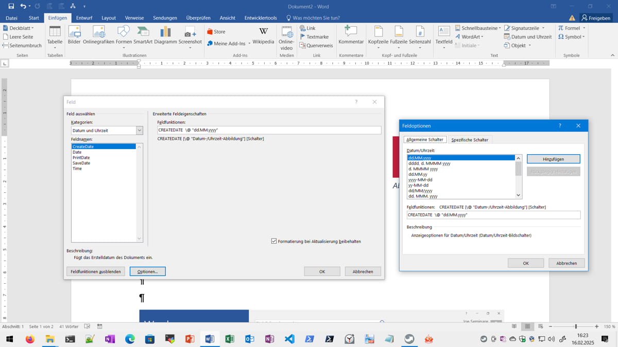Switch to the Entwurf ribbon tab
Viewport: 618px width, 347px height.
pos(84,17)
